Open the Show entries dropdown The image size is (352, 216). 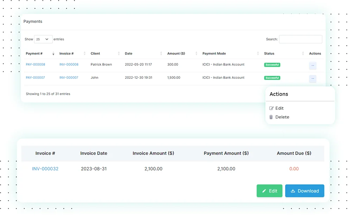point(43,39)
